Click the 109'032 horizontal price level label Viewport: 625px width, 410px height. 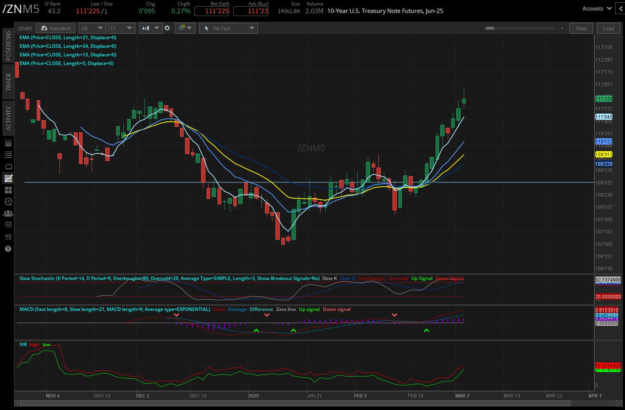(604, 182)
